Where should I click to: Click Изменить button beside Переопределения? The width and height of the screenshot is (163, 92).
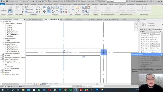click(155, 44)
